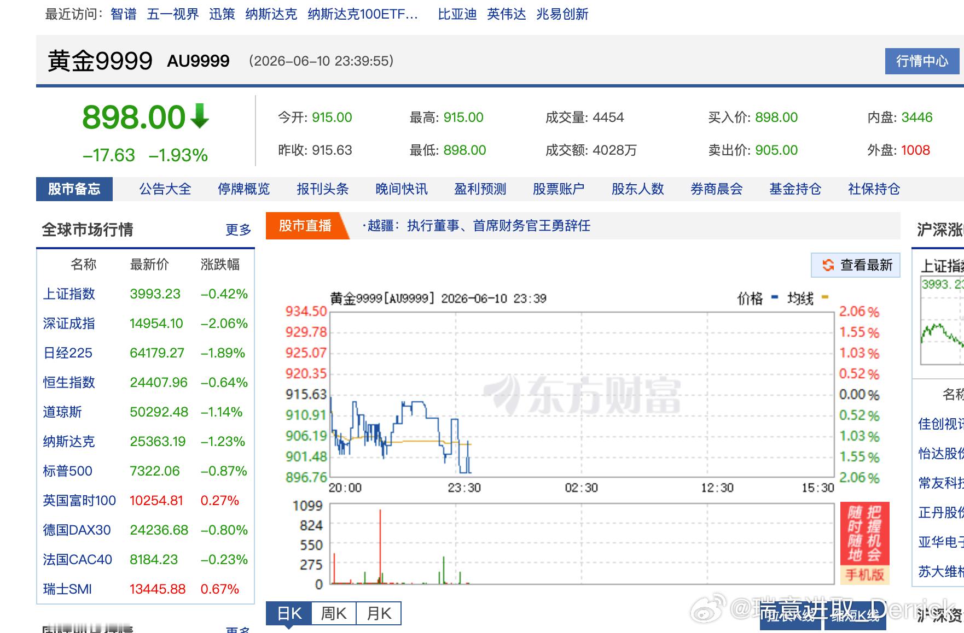Viewport: 964px width, 633px height.
Task: Open 报刊头条 menu item
Action: click(x=323, y=189)
